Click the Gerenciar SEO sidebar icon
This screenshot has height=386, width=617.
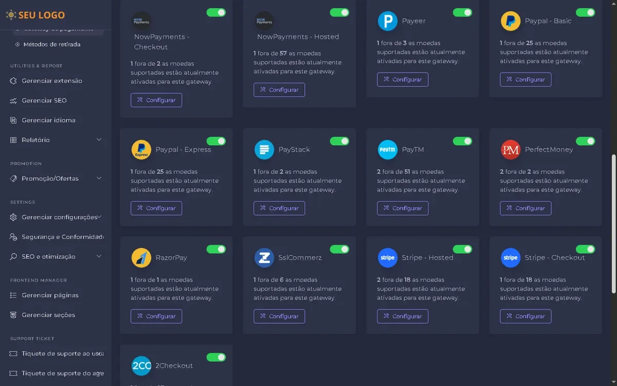click(13, 101)
